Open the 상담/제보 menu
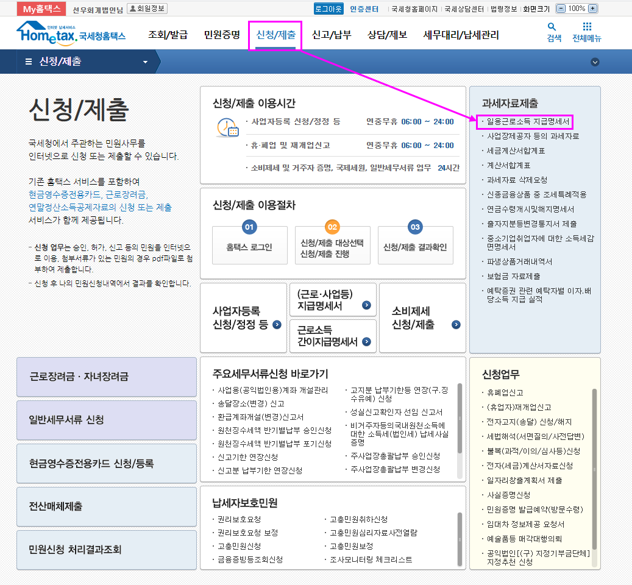 [x=387, y=35]
